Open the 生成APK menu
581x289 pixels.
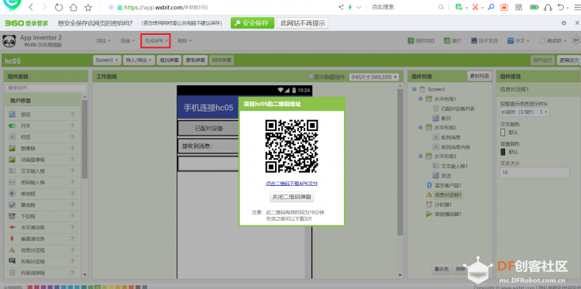coord(156,41)
